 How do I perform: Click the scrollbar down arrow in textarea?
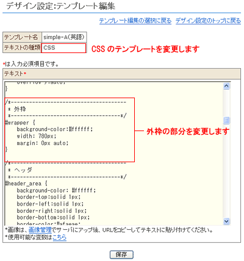pos(226,221)
